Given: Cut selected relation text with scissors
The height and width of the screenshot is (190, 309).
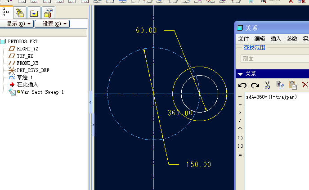Looking at the screenshot, I should pos(267,85).
